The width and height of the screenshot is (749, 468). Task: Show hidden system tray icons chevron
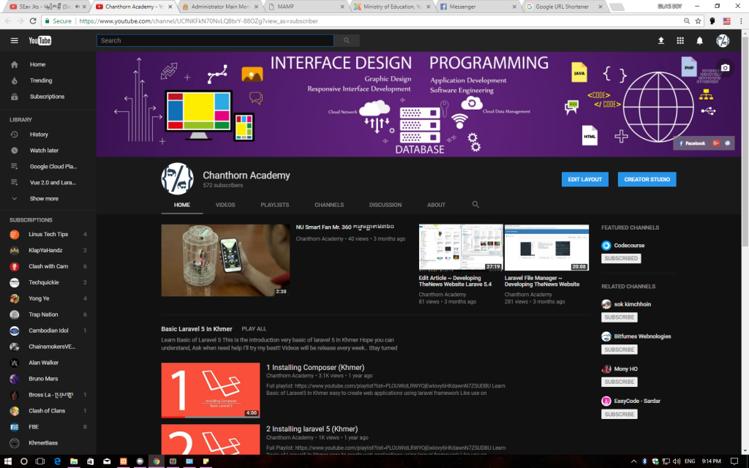(x=633, y=461)
